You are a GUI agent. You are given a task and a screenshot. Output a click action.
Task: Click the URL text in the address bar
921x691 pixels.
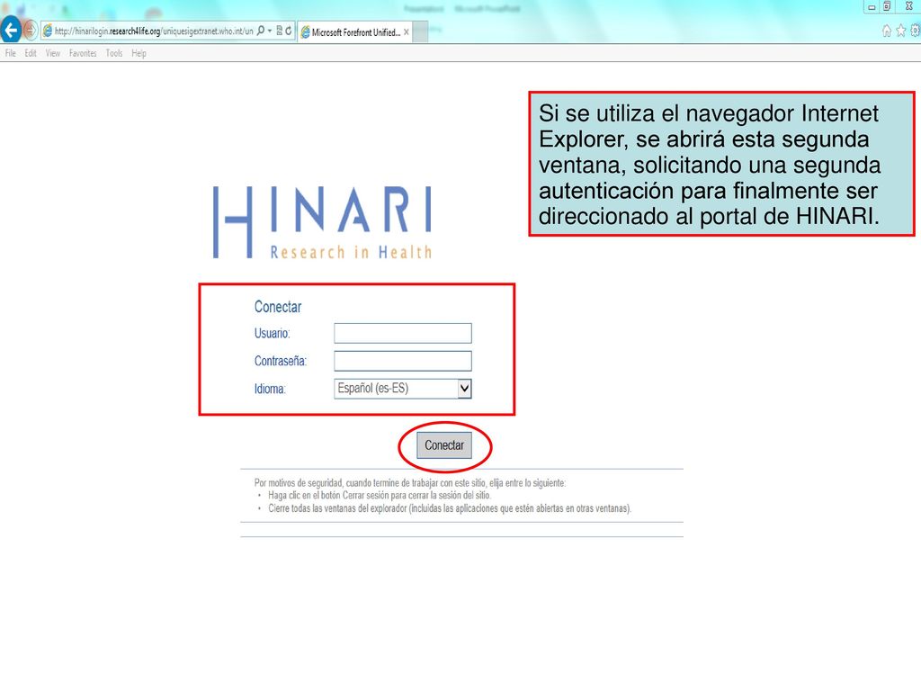[x=154, y=31]
